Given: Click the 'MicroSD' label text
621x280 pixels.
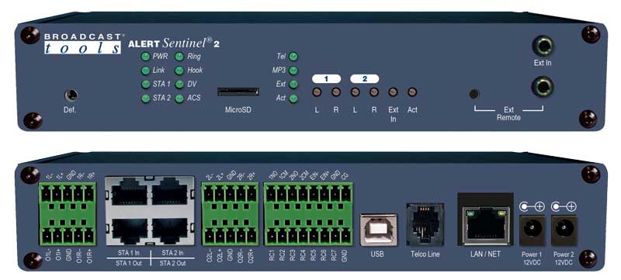Looking at the screenshot, I should [x=238, y=110].
